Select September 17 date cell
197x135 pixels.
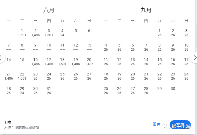pyautogui.click(x=186, y=62)
